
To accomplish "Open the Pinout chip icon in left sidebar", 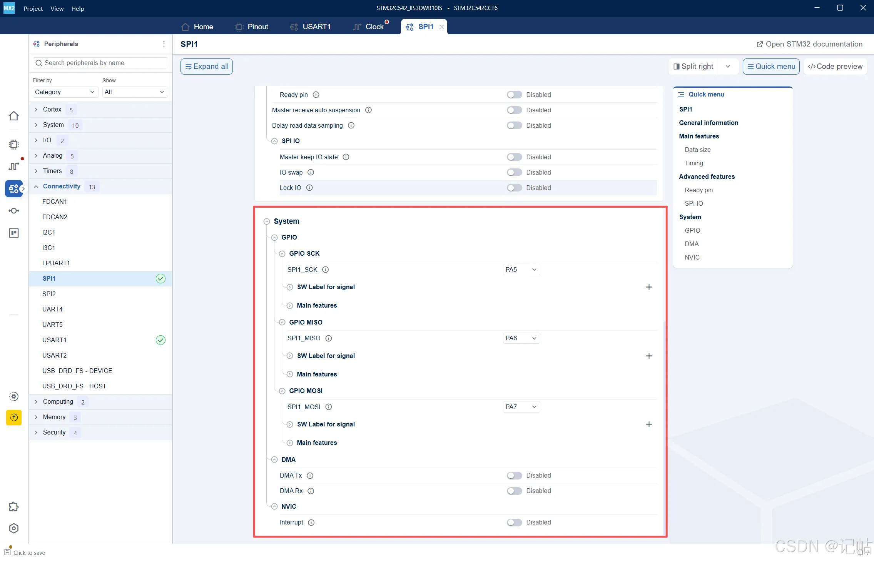I will pyautogui.click(x=14, y=144).
